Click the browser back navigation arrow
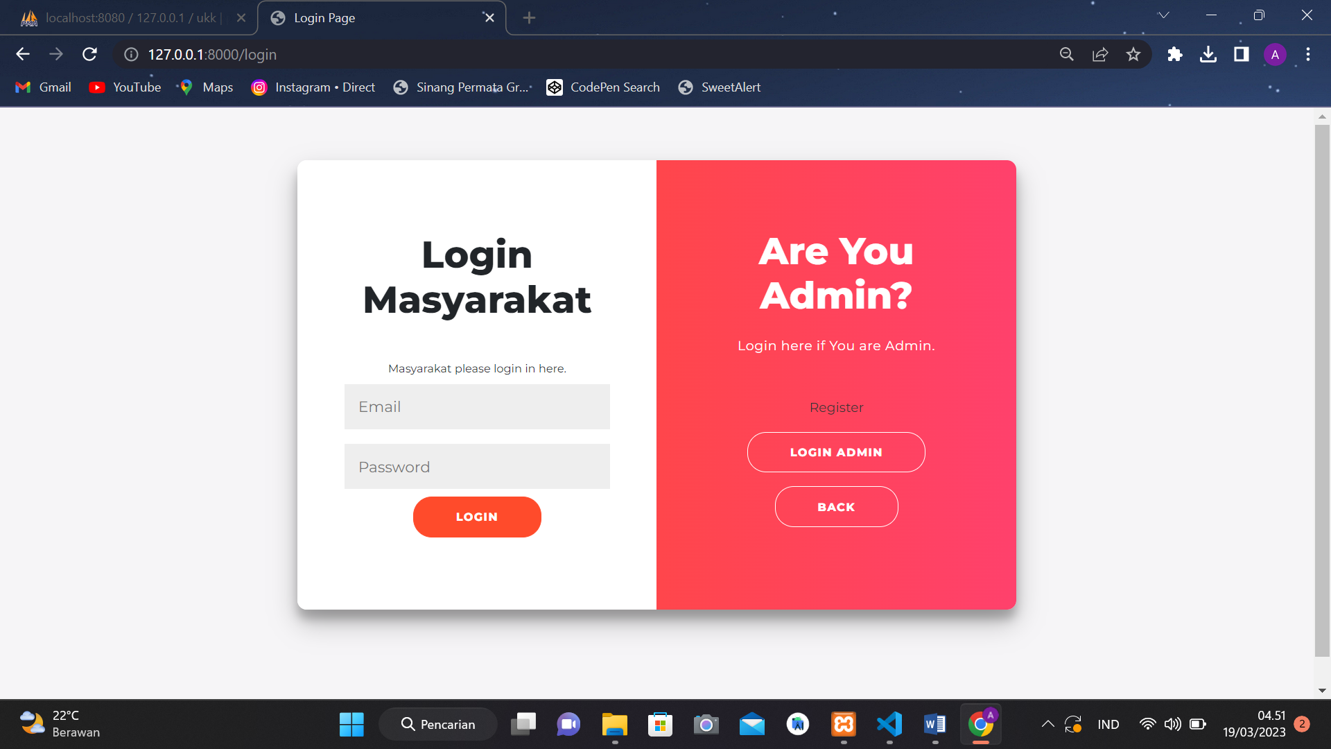 pos(22,54)
